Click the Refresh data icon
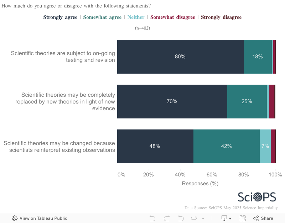The width and height of the screenshot is (285, 223). [x=194, y=218]
